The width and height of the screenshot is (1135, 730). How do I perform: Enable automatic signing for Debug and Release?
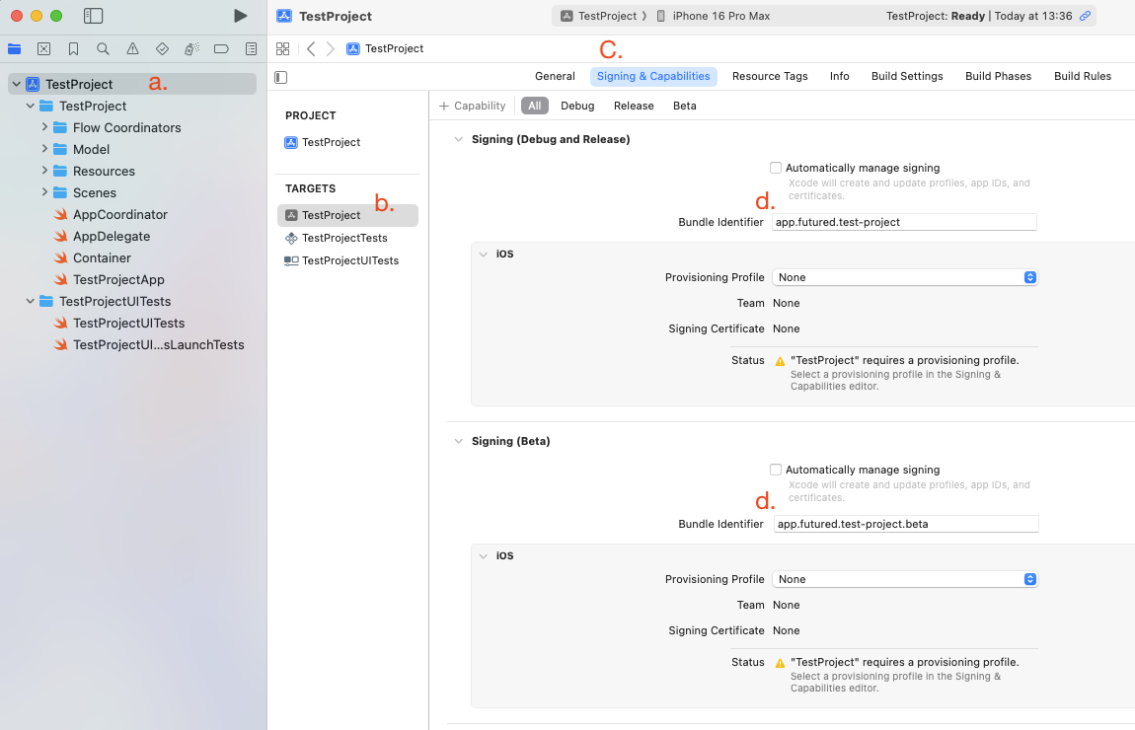click(x=776, y=168)
